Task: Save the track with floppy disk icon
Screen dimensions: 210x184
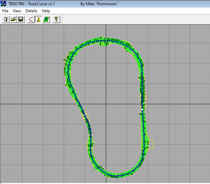Action: tap(21, 19)
